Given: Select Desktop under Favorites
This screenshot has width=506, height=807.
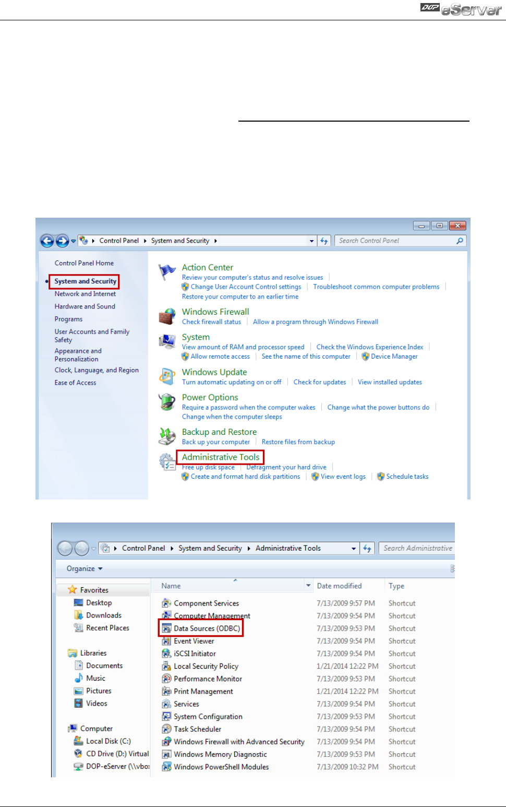Looking at the screenshot, I should click(99, 603).
